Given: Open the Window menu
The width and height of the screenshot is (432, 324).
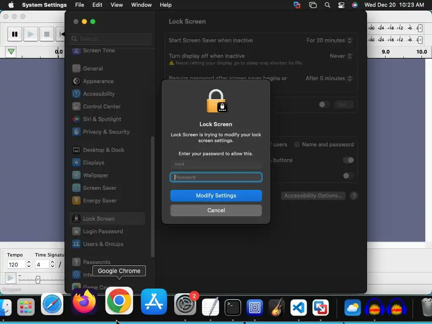Looking at the screenshot, I should click(141, 5).
